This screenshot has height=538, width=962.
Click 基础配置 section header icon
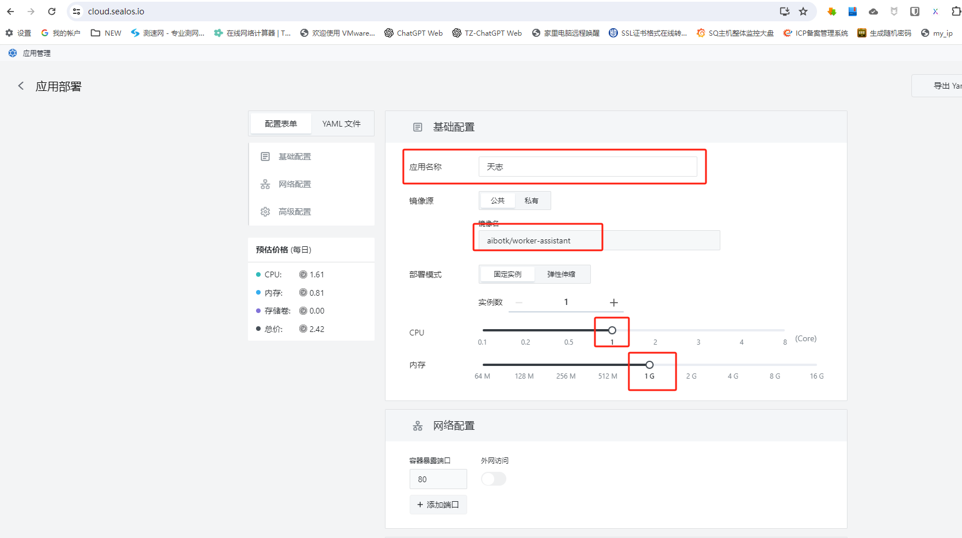(x=418, y=127)
